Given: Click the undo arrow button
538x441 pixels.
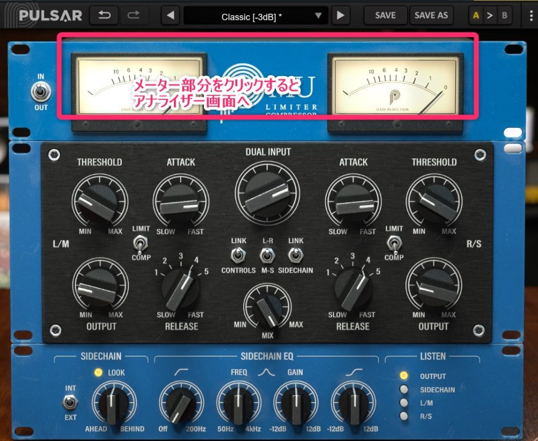Looking at the screenshot, I should point(104,15).
